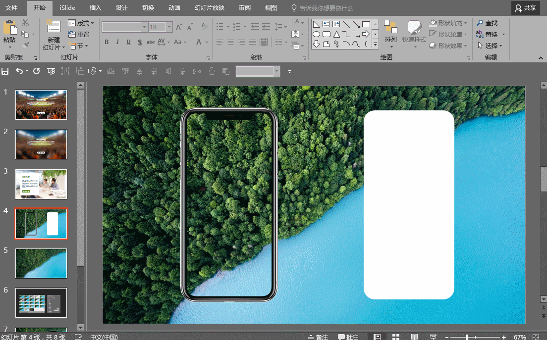Toggle Italic formatting
This screenshot has height=340, width=547.
click(117, 42)
